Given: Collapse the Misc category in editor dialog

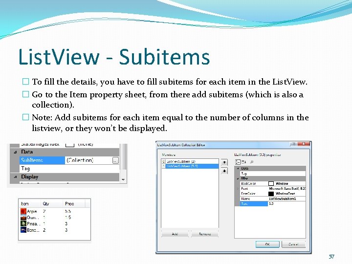Looking at the screenshot, I should [238, 178].
